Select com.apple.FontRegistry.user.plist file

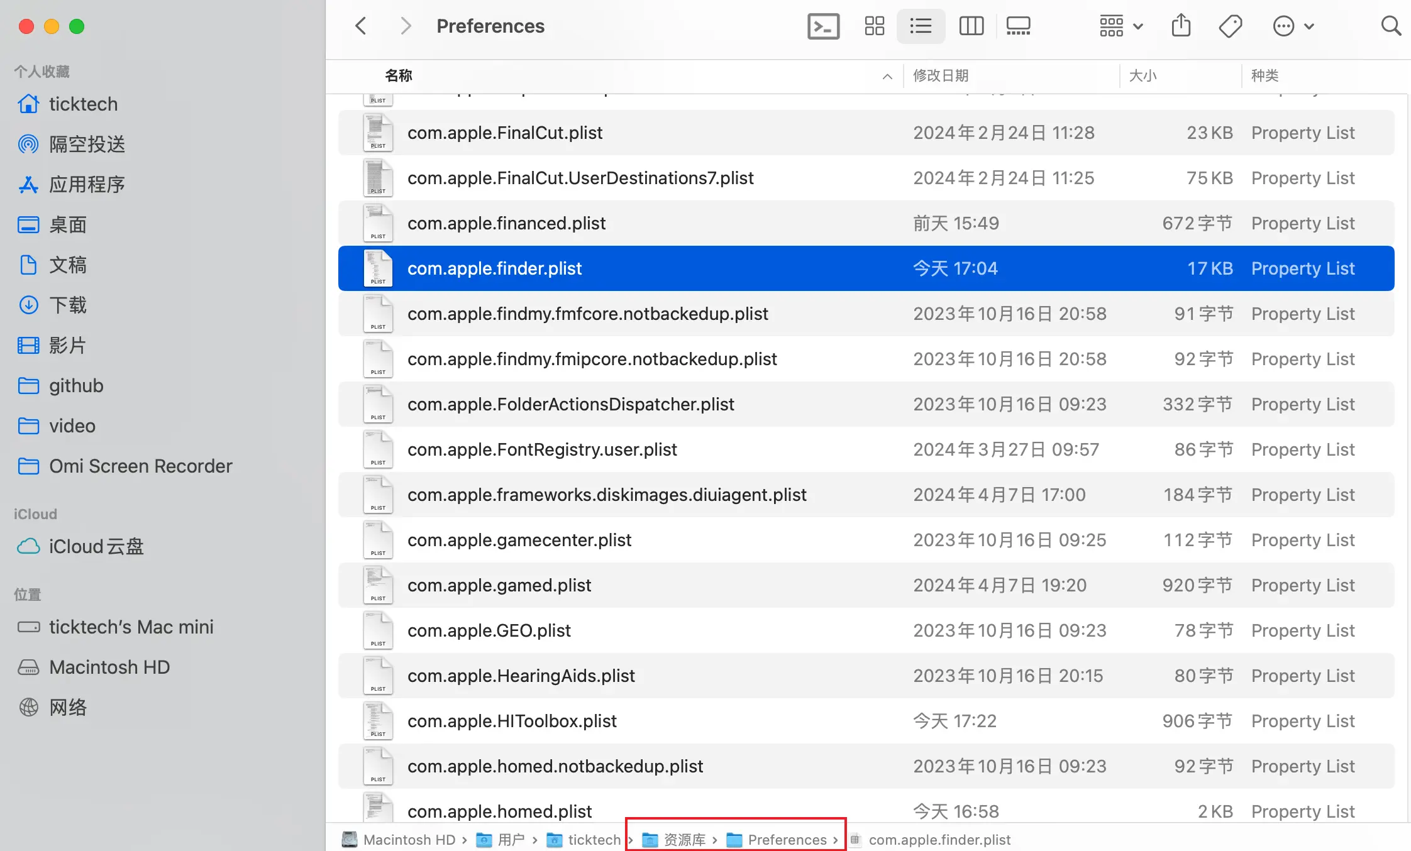866,449
